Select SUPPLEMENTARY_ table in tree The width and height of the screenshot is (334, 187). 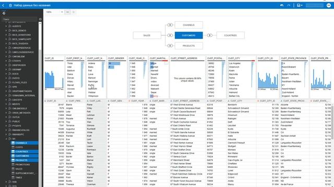click(x=25, y=173)
